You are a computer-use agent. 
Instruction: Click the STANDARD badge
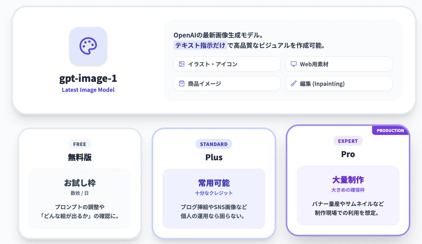click(x=214, y=144)
